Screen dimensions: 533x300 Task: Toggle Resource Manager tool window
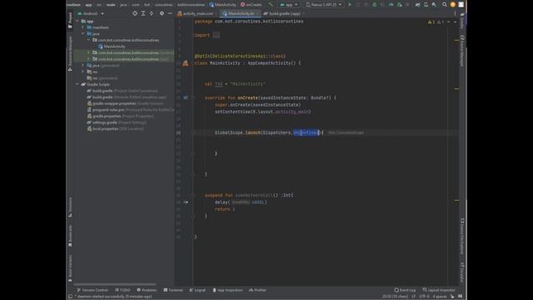click(x=70, y=53)
